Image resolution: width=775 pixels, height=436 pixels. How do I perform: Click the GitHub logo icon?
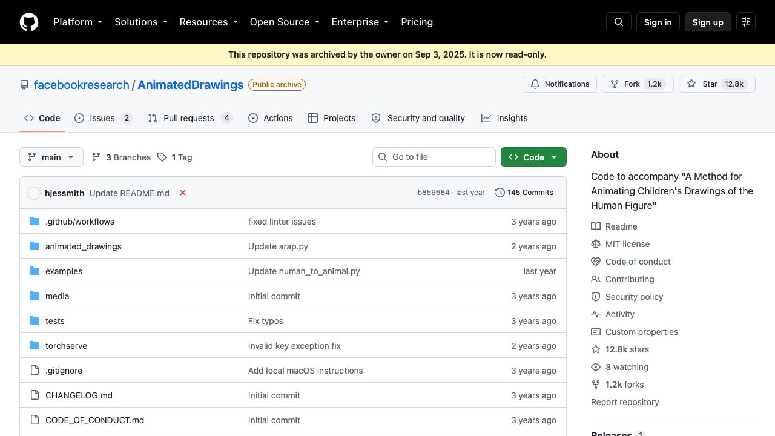click(29, 22)
